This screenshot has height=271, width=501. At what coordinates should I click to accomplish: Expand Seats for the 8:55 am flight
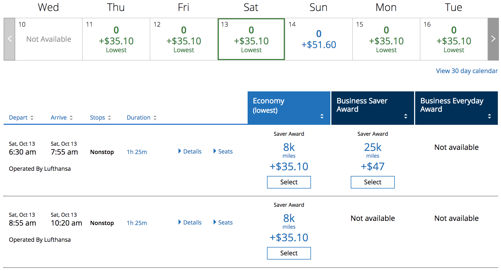pos(223,222)
